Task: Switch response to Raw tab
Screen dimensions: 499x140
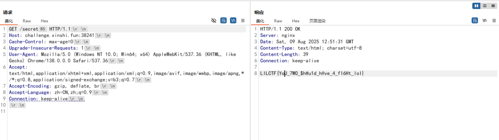Action: click(278, 21)
